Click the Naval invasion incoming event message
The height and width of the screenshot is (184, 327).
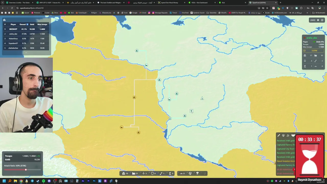point(286,161)
